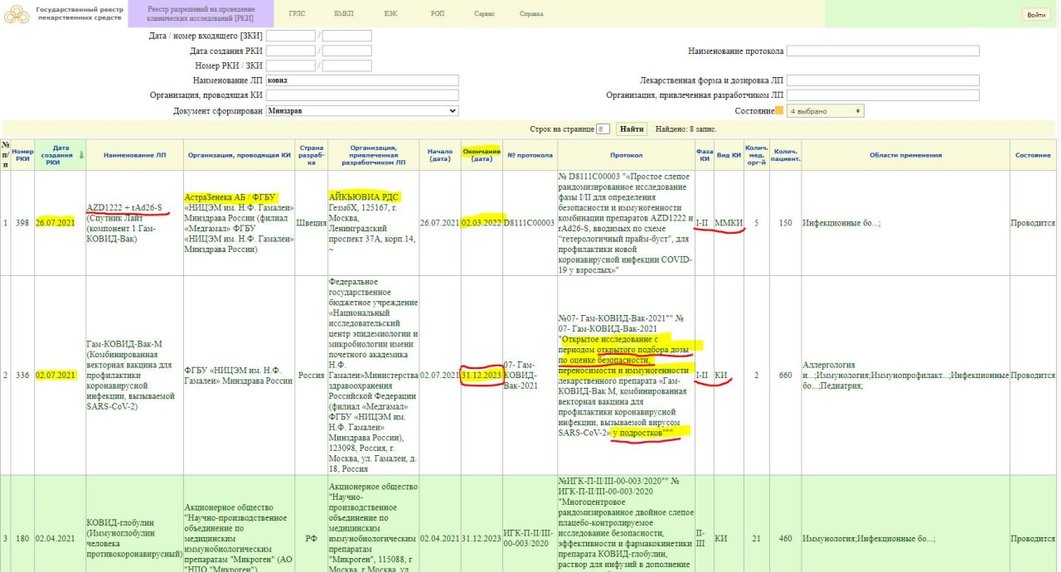1061x572 pixels.
Task: Click the Наименование протокола input field
Action: pos(883,51)
